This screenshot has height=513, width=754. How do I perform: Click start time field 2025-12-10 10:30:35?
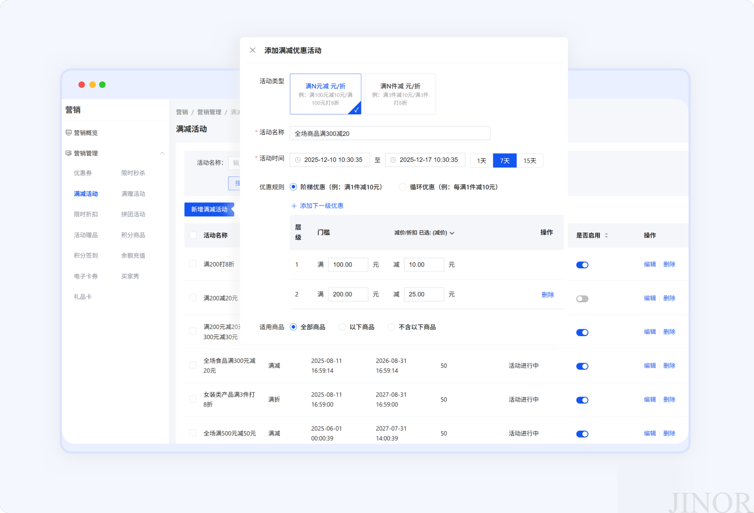[x=329, y=160]
